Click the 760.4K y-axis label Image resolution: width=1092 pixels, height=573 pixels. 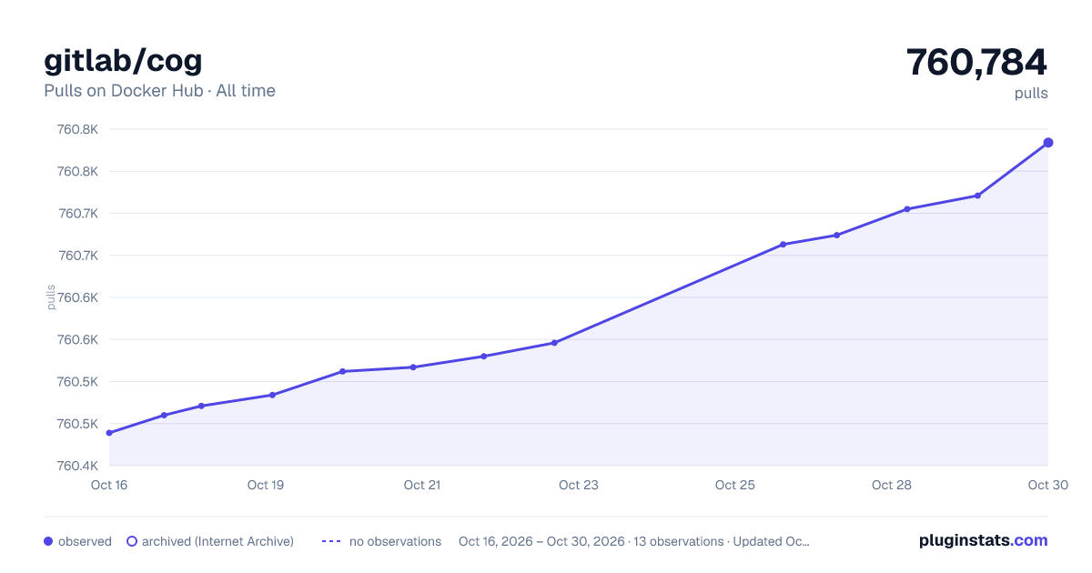(x=77, y=466)
